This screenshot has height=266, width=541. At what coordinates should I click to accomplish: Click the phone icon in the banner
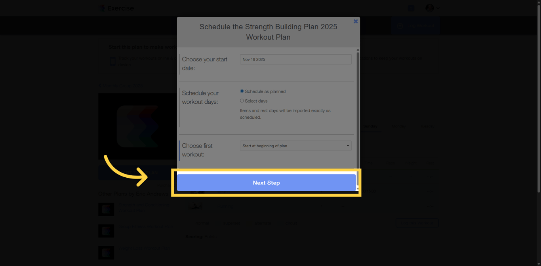tap(113, 61)
